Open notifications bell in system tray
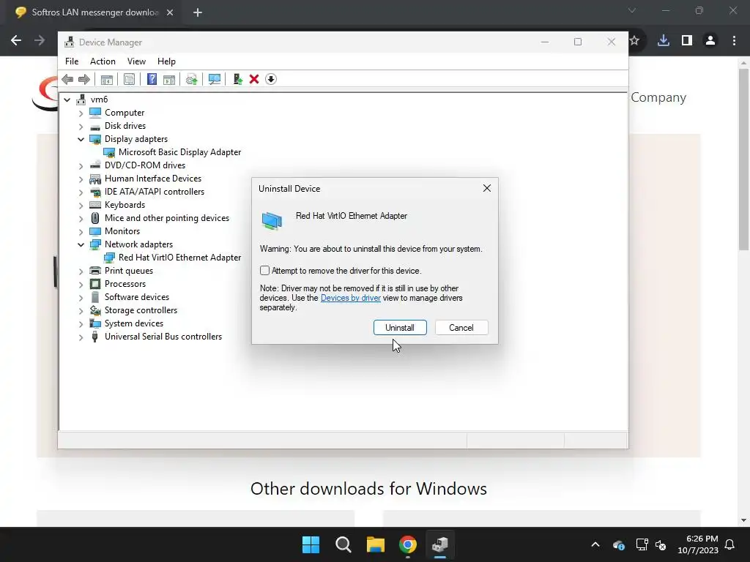Viewport: 750px width, 562px height. pyautogui.click(x=729, y=544)
